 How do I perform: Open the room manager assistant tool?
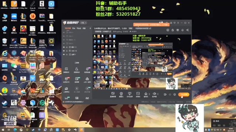[x=77, y=70]
